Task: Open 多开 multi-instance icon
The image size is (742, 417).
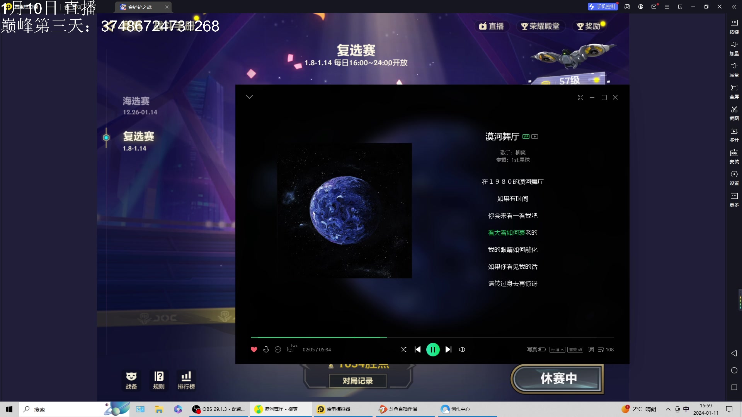Action: click(734, 134)
